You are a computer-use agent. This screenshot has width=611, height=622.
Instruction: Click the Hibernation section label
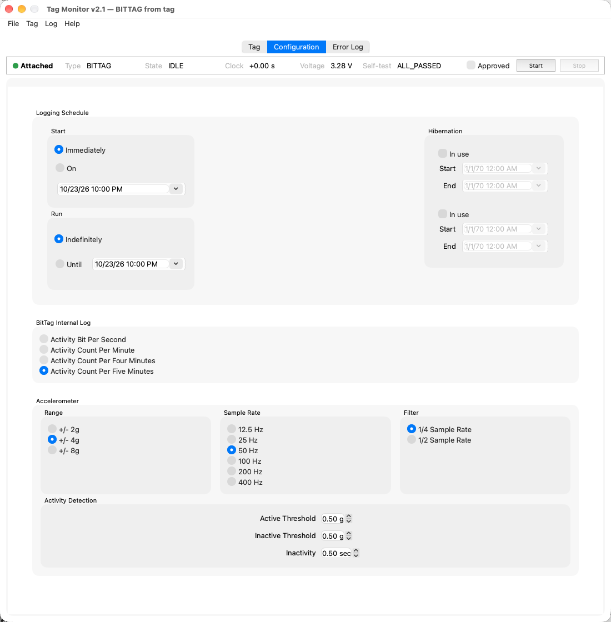(445, 131)
